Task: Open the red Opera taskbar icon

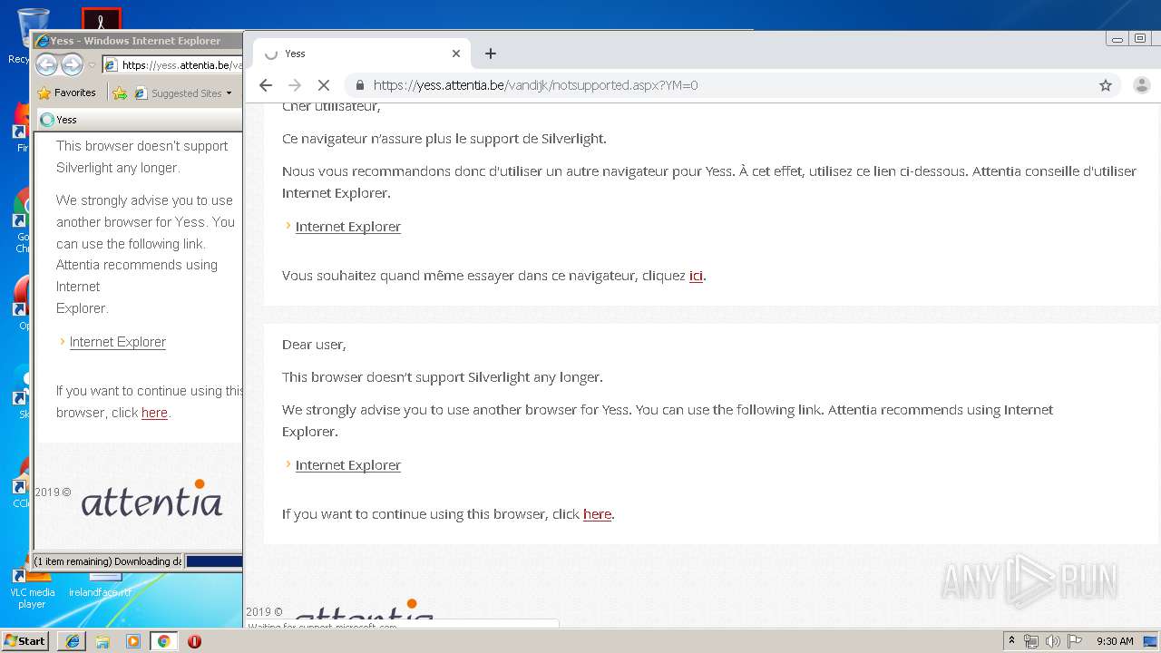Action: (x=194, y=641)
